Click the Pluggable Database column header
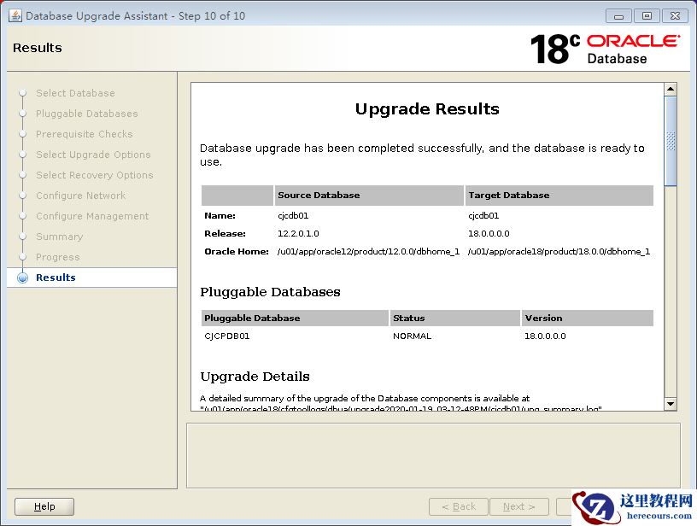 [x=295, y=319]
